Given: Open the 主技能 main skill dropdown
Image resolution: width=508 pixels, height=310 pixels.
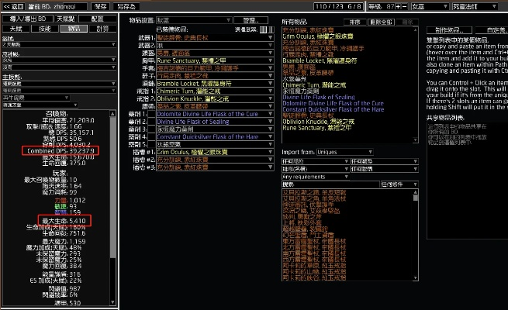Looking at the screenshot, I should (x=59, y=84).
